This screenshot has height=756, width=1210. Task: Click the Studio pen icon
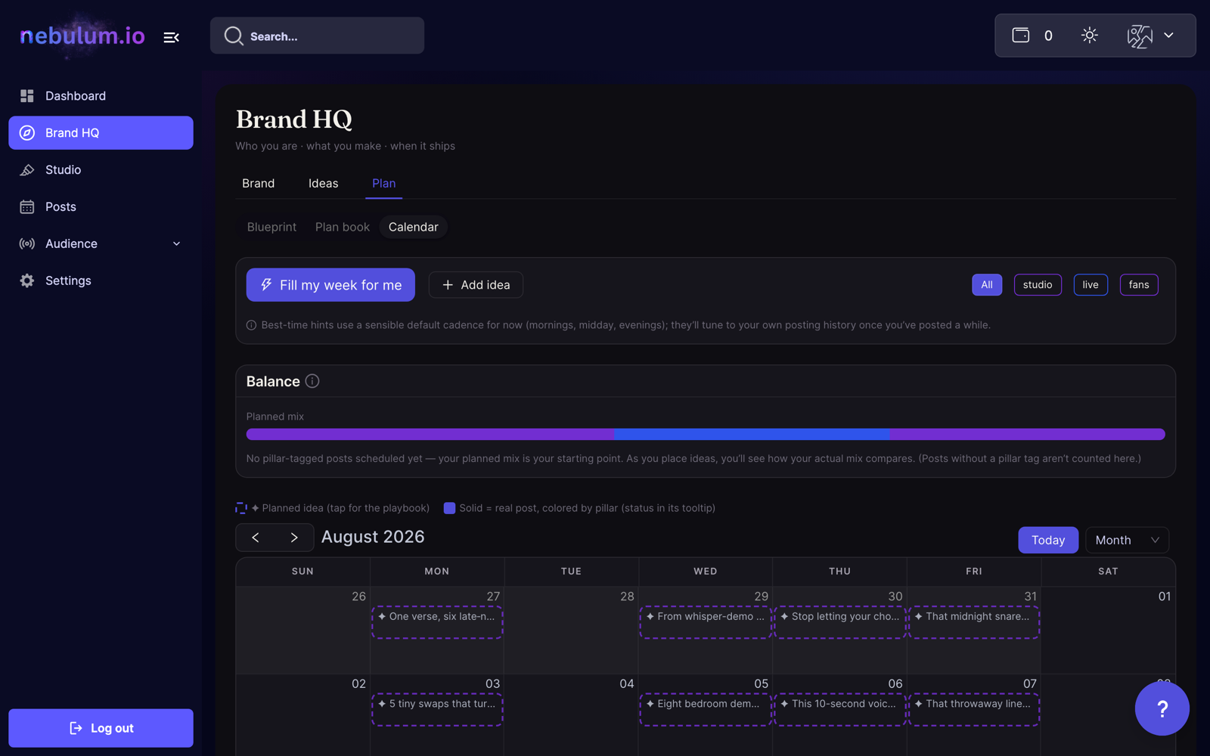27,170
